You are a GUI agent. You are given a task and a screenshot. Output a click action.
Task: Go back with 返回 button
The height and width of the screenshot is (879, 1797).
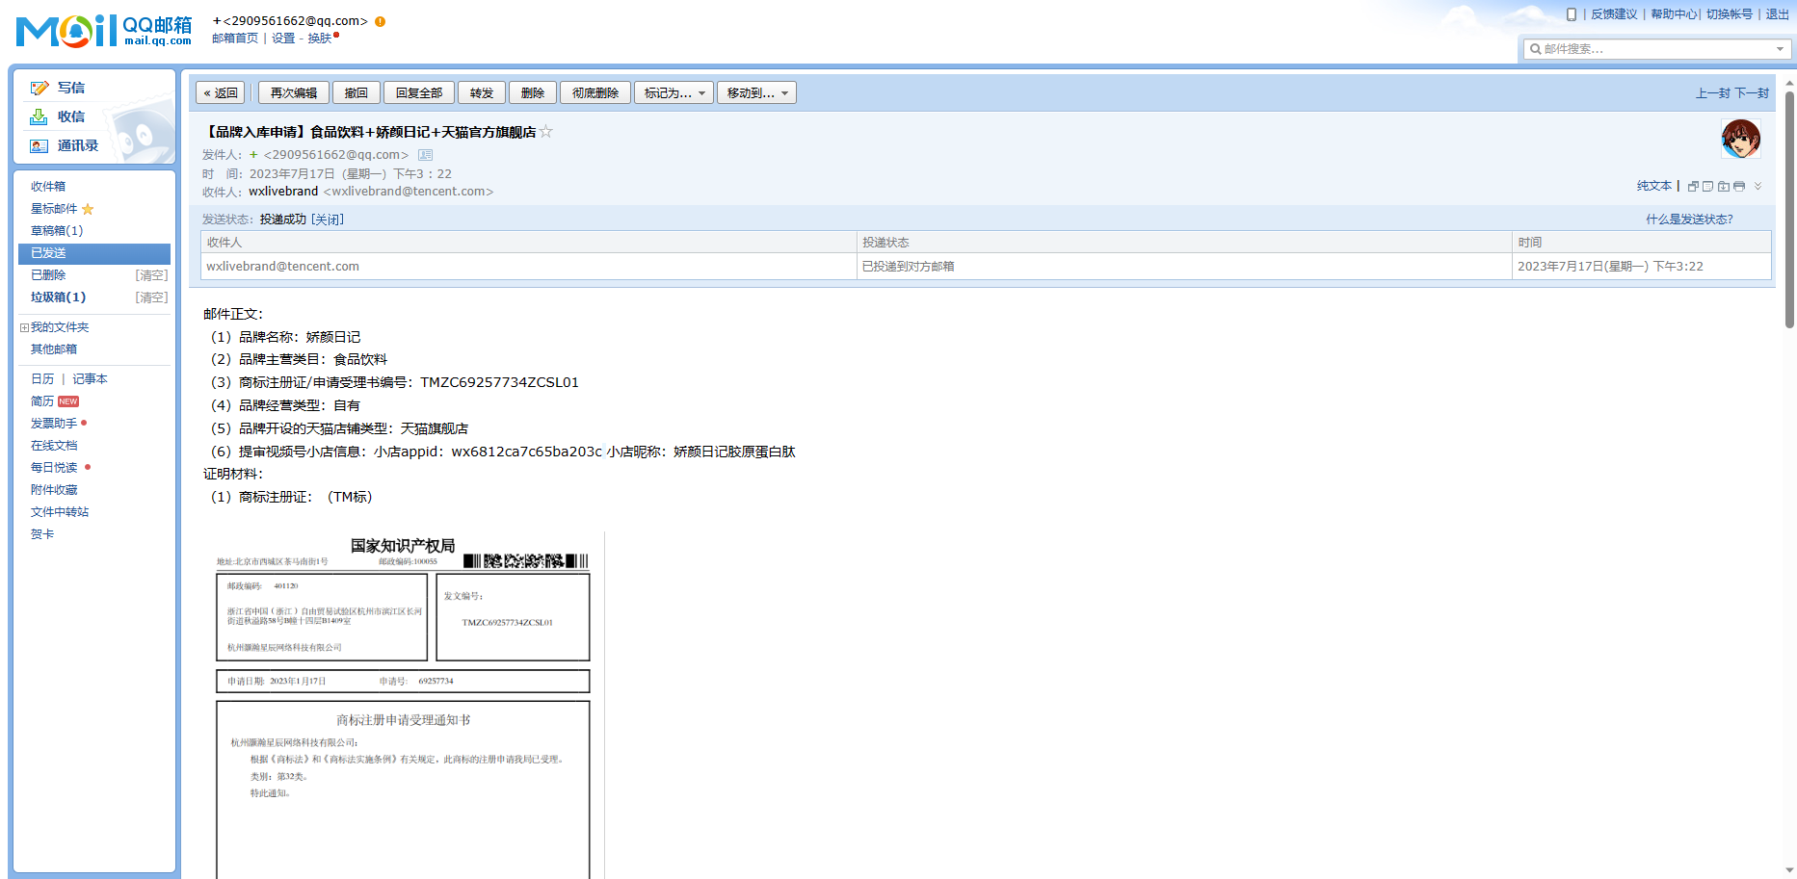(221, 93)
